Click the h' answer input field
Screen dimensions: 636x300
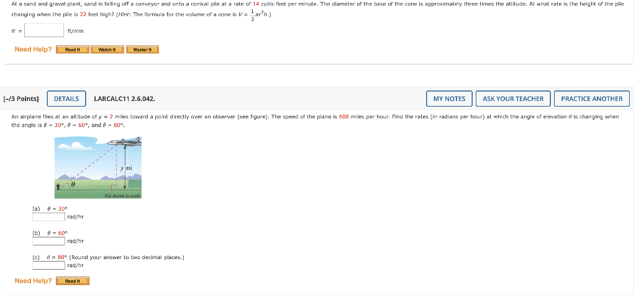(x=44, y=30)
